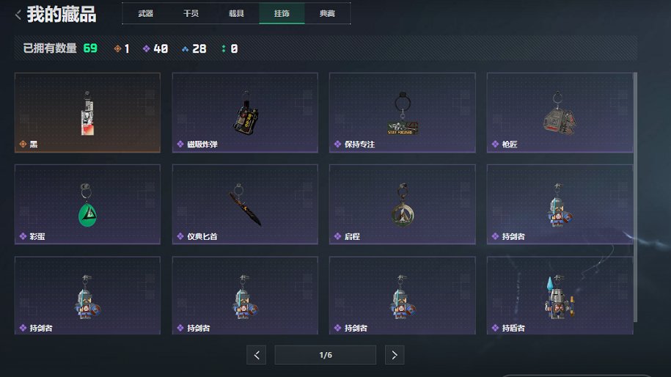The height and width of the screenshot is (377, 671).
Task: Open the 典藏 tab
Action: point(327,13)
